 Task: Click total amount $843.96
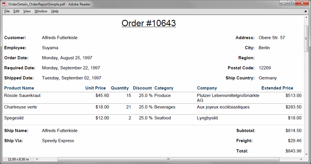point(293,151)
